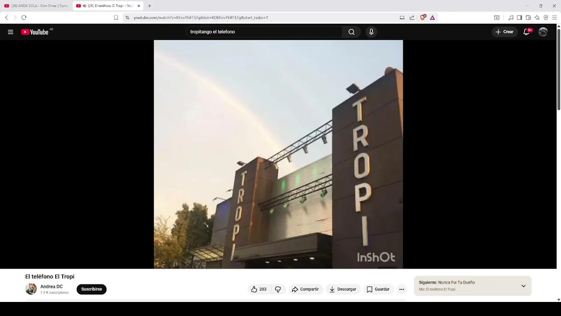Go back with browser back arrow
The width and height of the screenshot is (561, 316).
coord(6,18)
